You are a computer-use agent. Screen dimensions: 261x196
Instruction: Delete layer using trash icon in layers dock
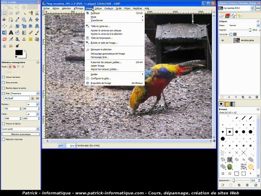257,97
